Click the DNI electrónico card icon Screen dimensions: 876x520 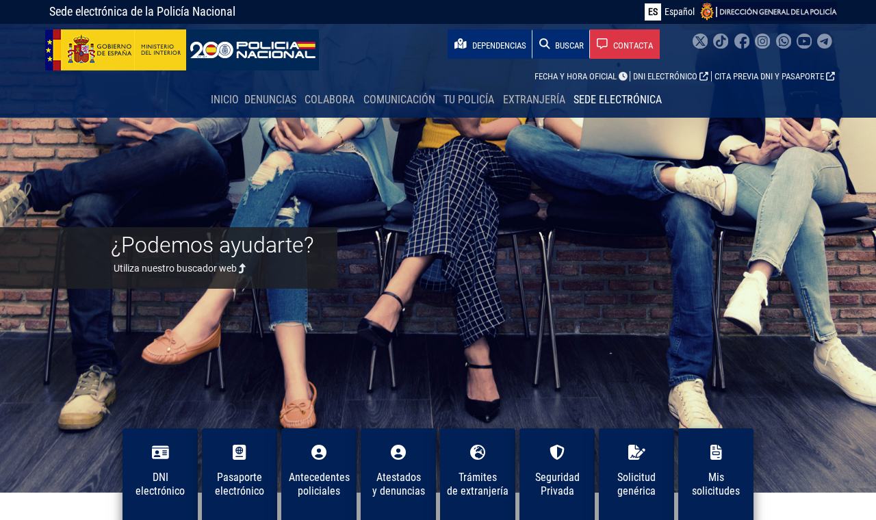click(160, 452)
